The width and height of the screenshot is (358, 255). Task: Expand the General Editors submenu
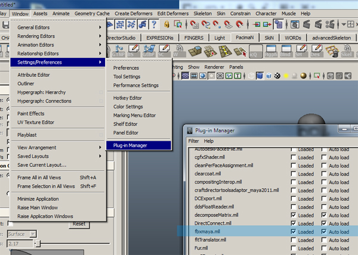57,27
